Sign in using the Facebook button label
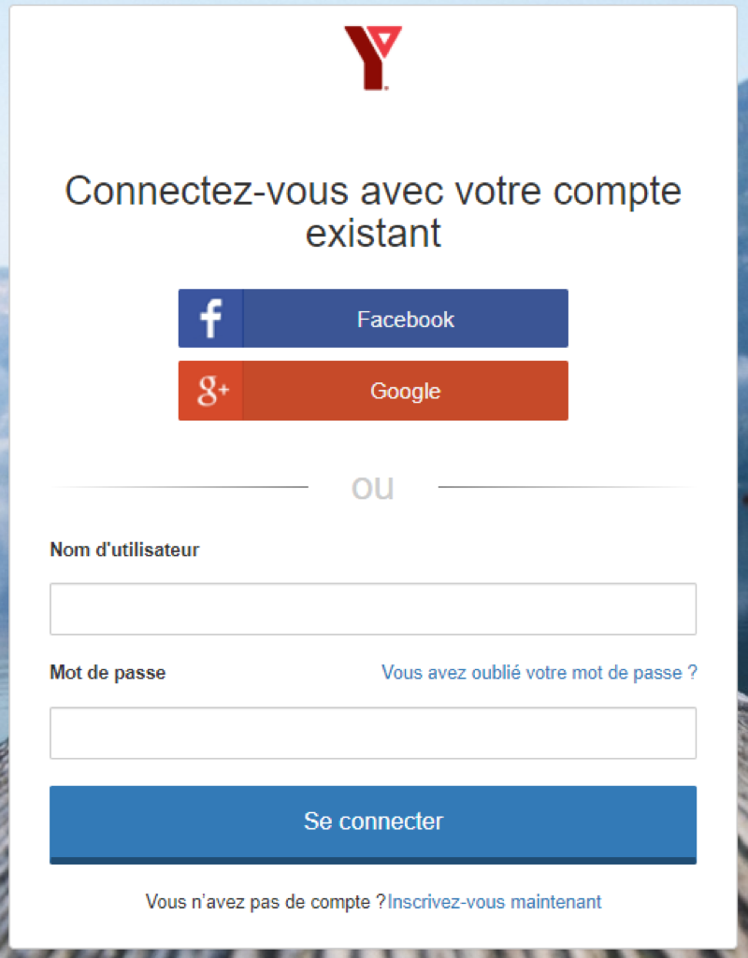 (x=405, y=319)
